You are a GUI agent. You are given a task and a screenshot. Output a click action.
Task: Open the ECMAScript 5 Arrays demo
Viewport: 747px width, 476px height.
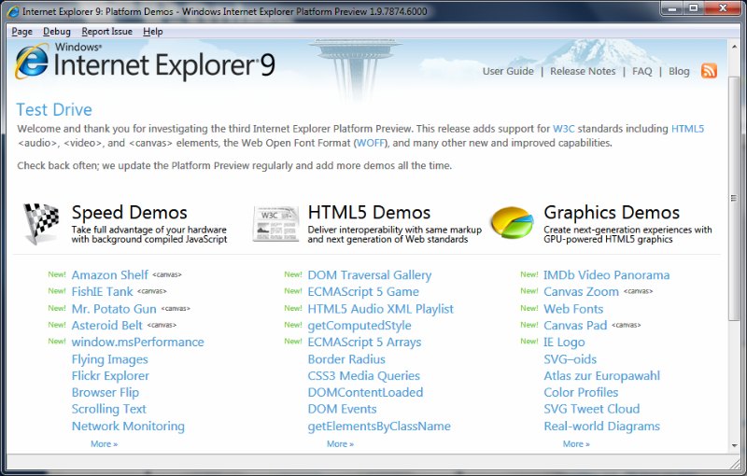click(364, 343)
